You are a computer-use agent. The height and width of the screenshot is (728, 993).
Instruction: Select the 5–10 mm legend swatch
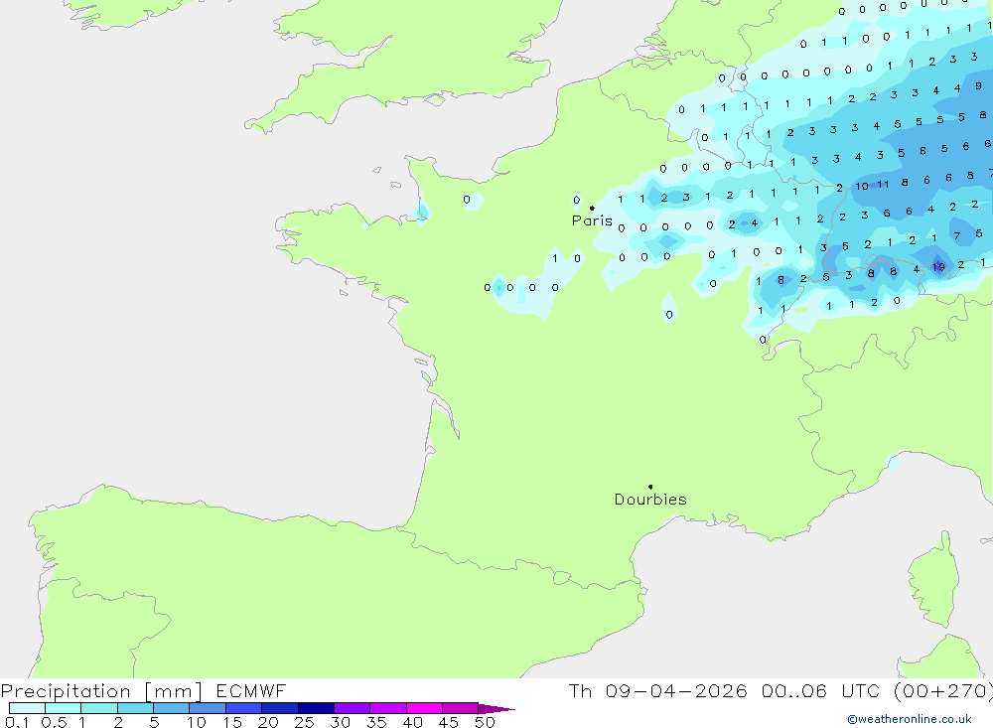click(x=172, y=708)
